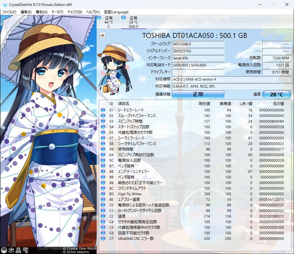Screen dimensions: 294x254
Task: Click the status icon for UltraDMA CRC エラー数
Action: pyautogui.click(x=103, y=239)
